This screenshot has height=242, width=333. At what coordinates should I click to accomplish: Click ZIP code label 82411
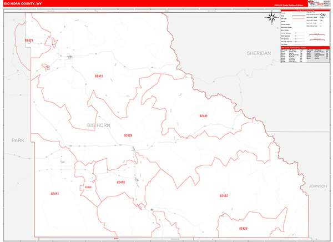pos(55,194)
